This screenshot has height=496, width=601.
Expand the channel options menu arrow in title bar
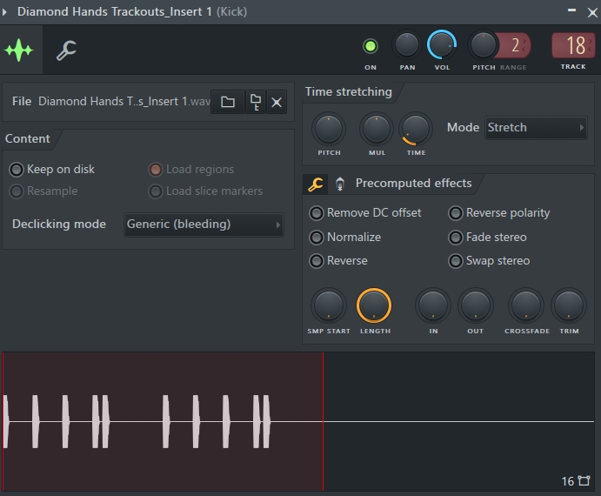[x=4, y=12]
